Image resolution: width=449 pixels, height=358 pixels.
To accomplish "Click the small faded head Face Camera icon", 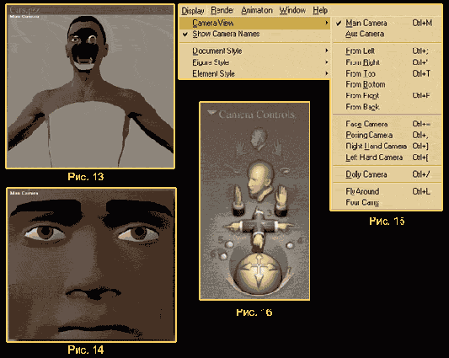I will [x=259, y=139].
